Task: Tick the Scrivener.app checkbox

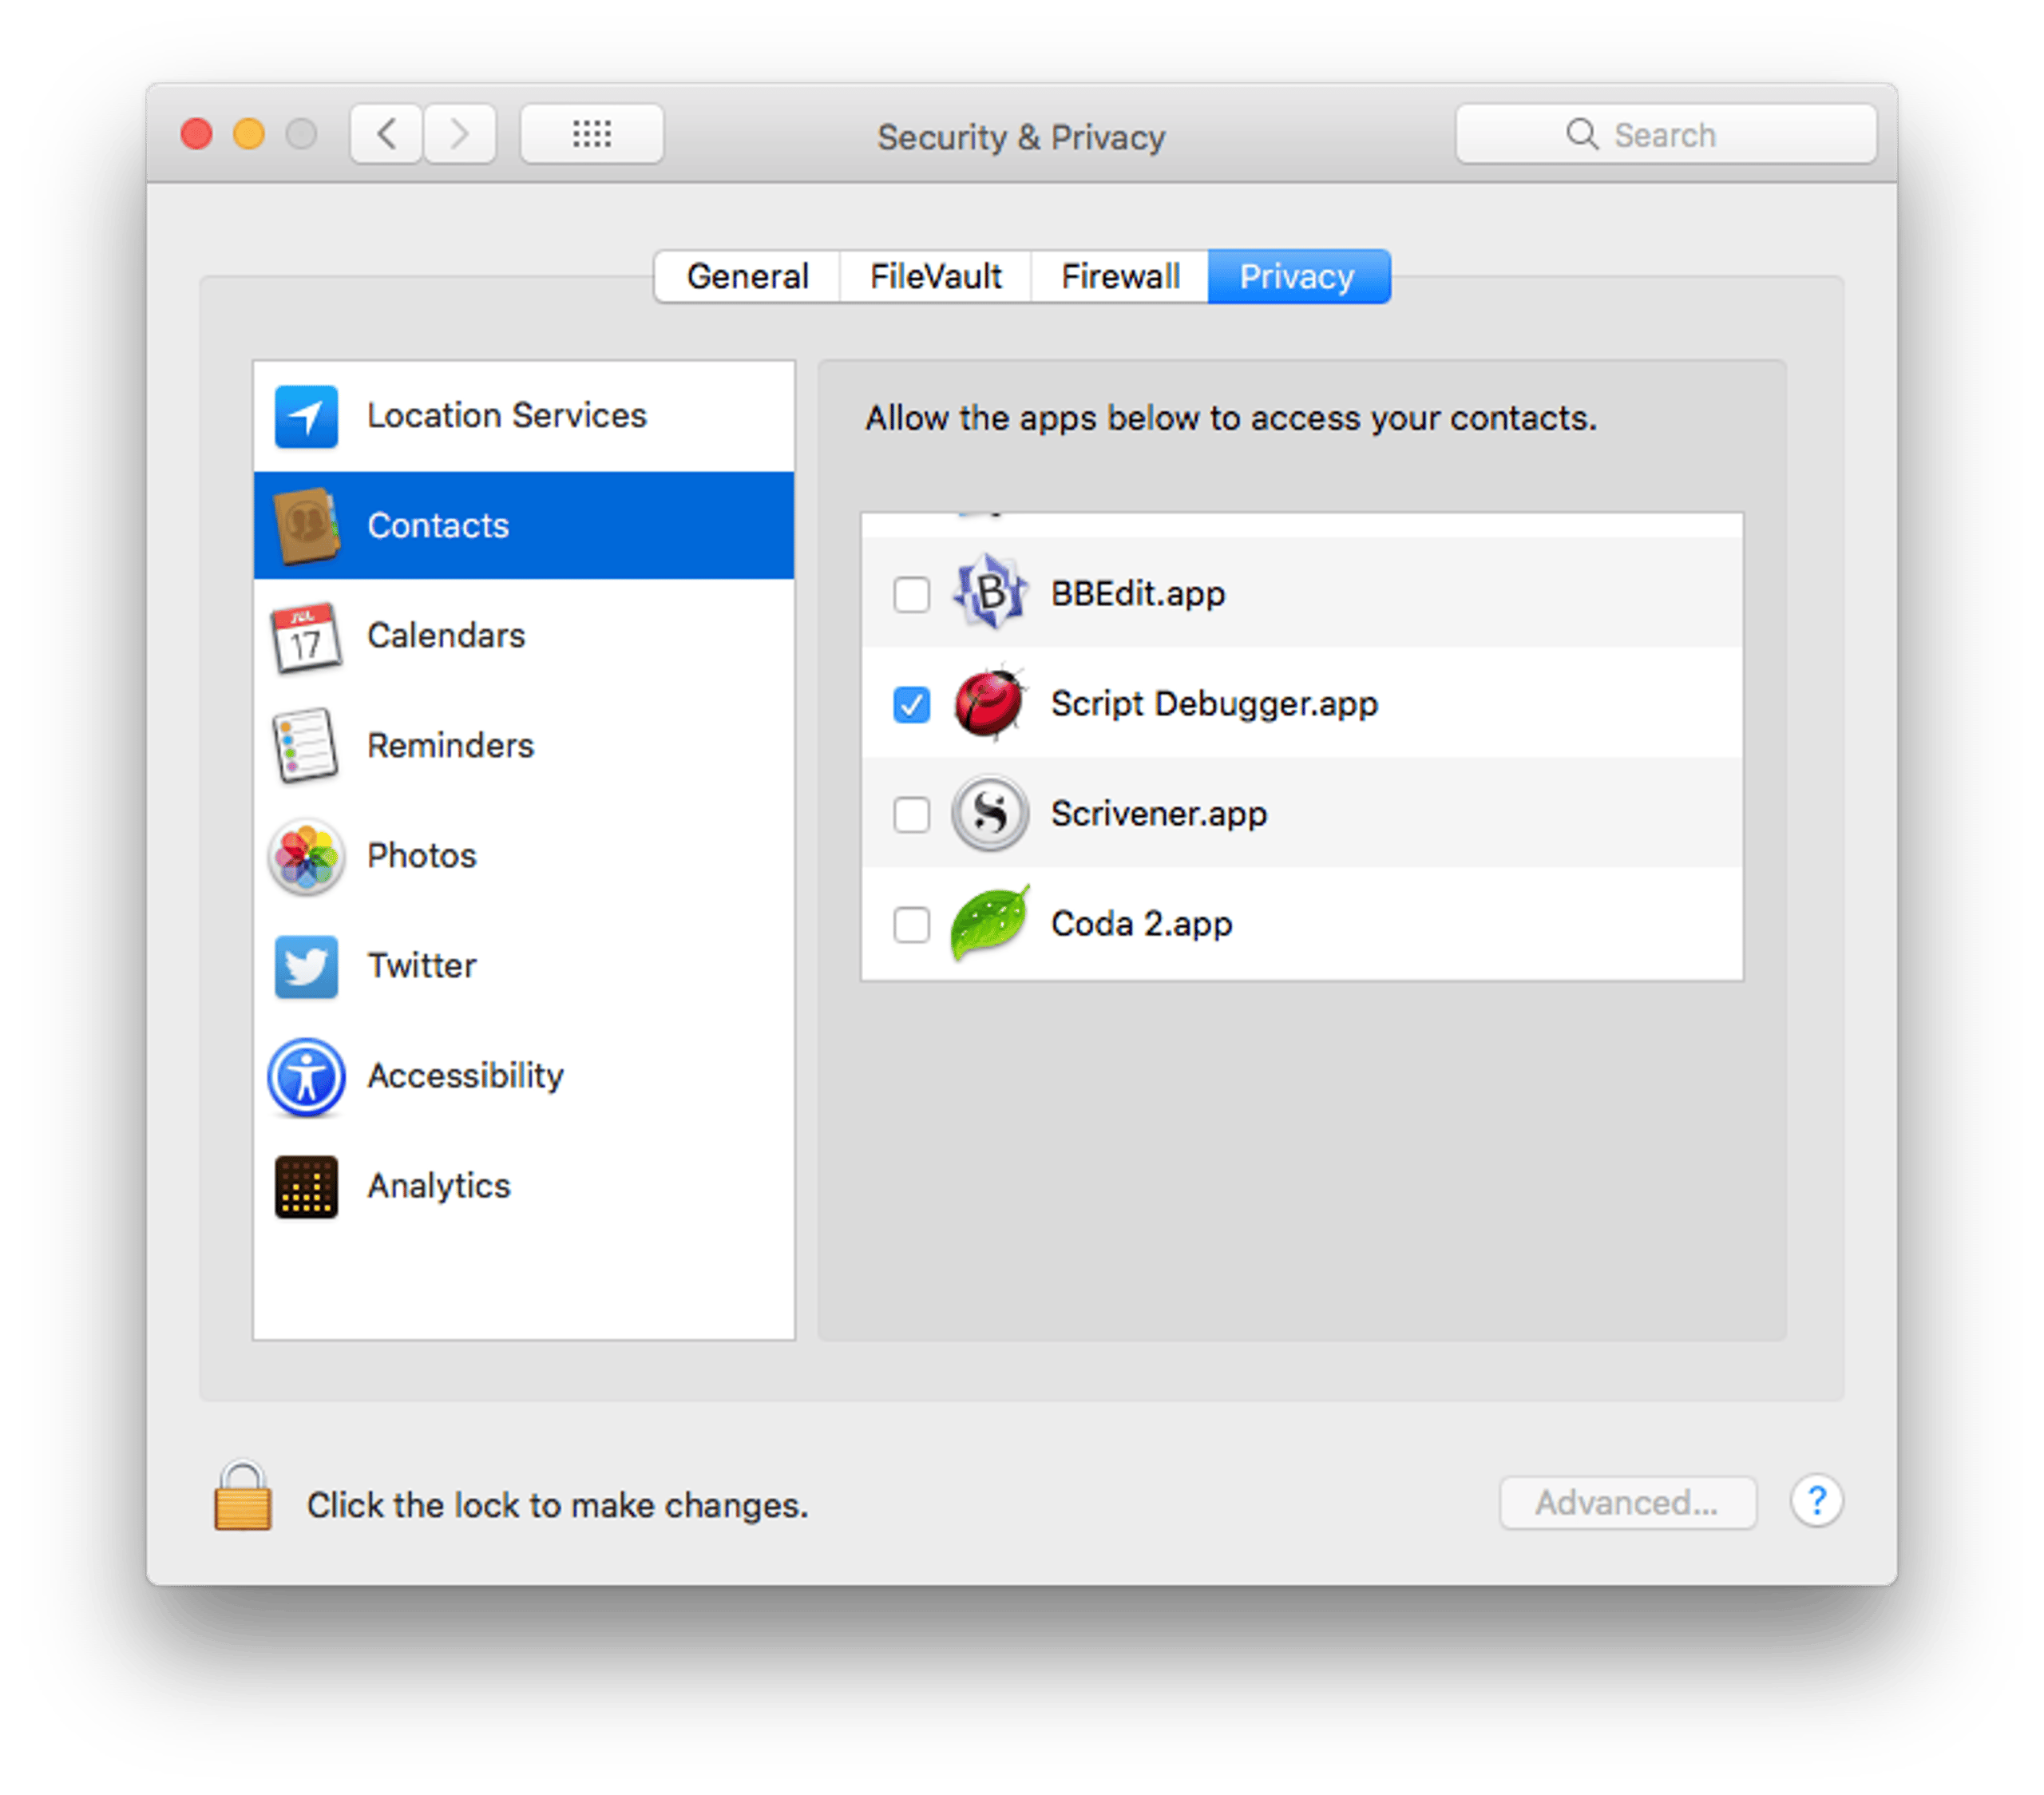Action: coord(911,814)
